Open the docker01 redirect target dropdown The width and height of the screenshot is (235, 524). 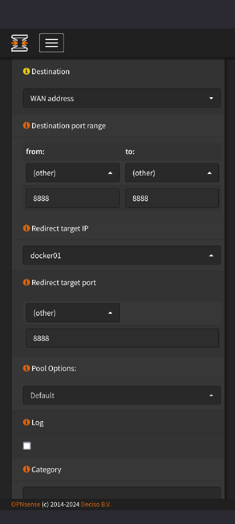tap(122, 255)
